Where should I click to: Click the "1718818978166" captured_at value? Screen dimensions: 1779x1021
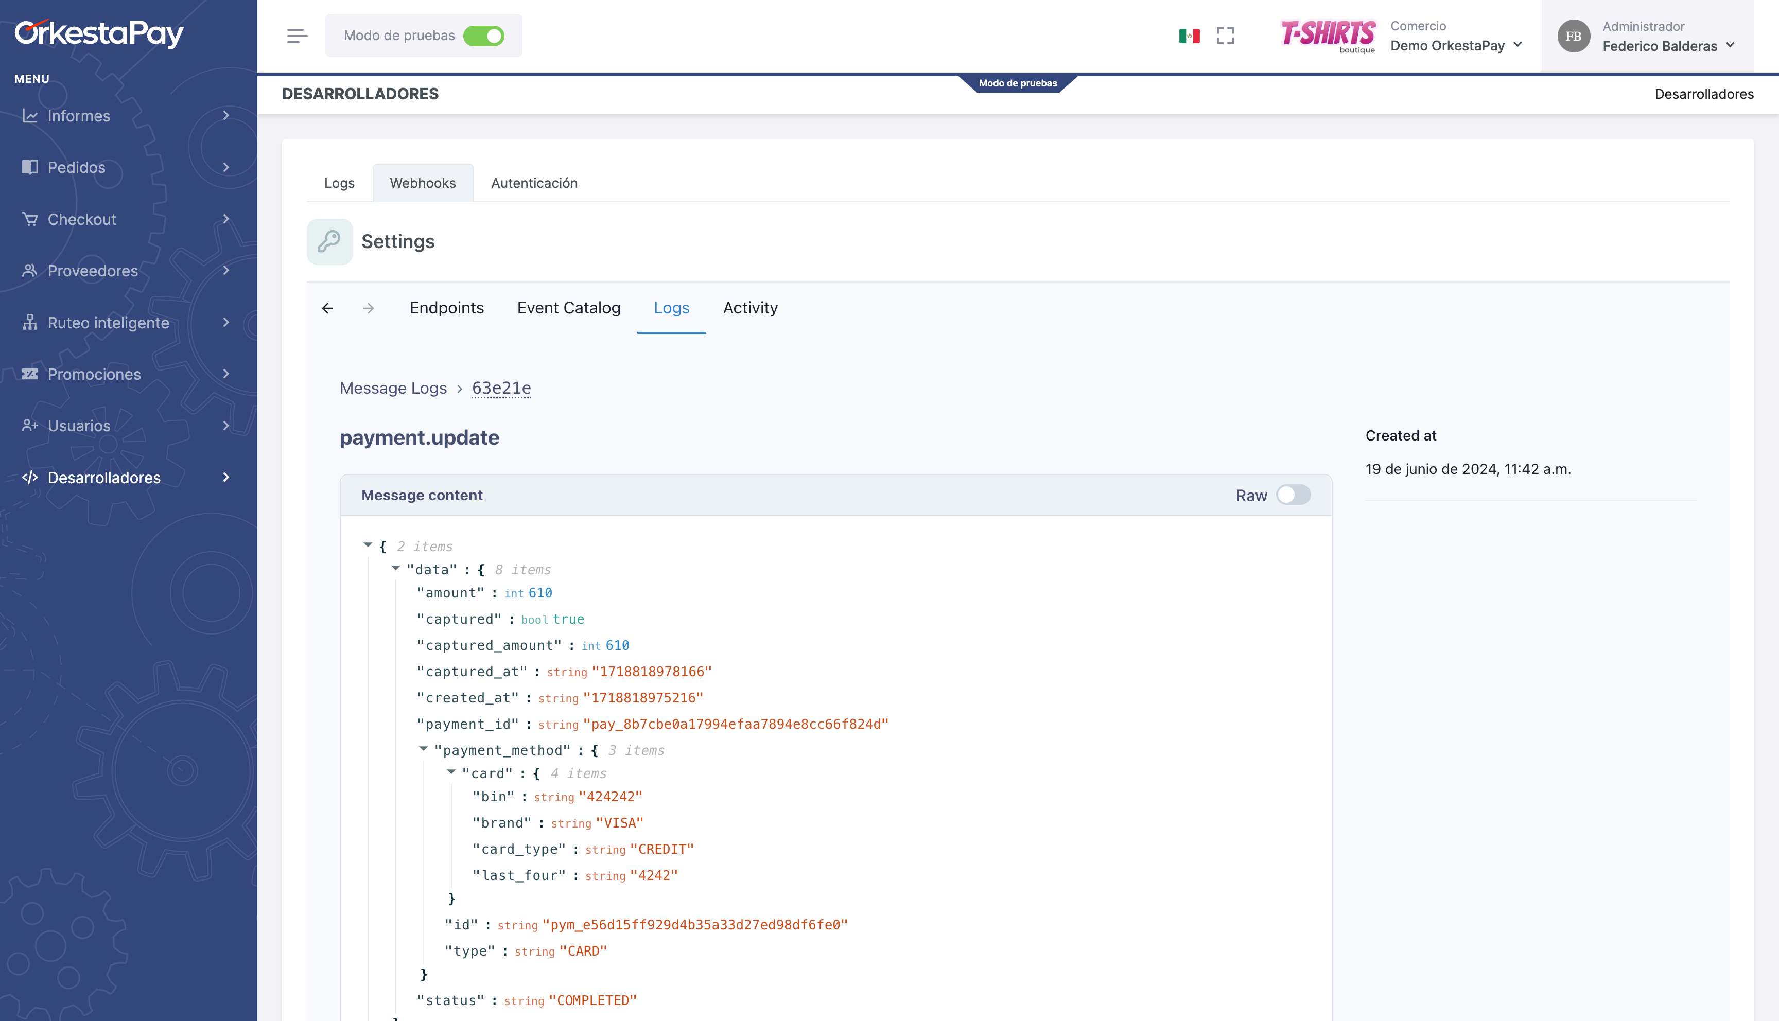pyautogui.click(x=652, y=672)
